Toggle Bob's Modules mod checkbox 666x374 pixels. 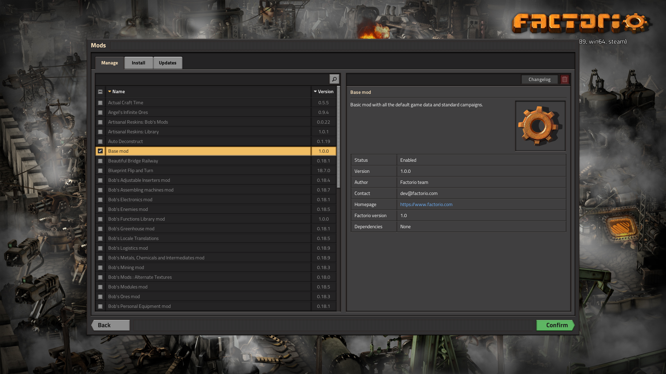(100, 287)
